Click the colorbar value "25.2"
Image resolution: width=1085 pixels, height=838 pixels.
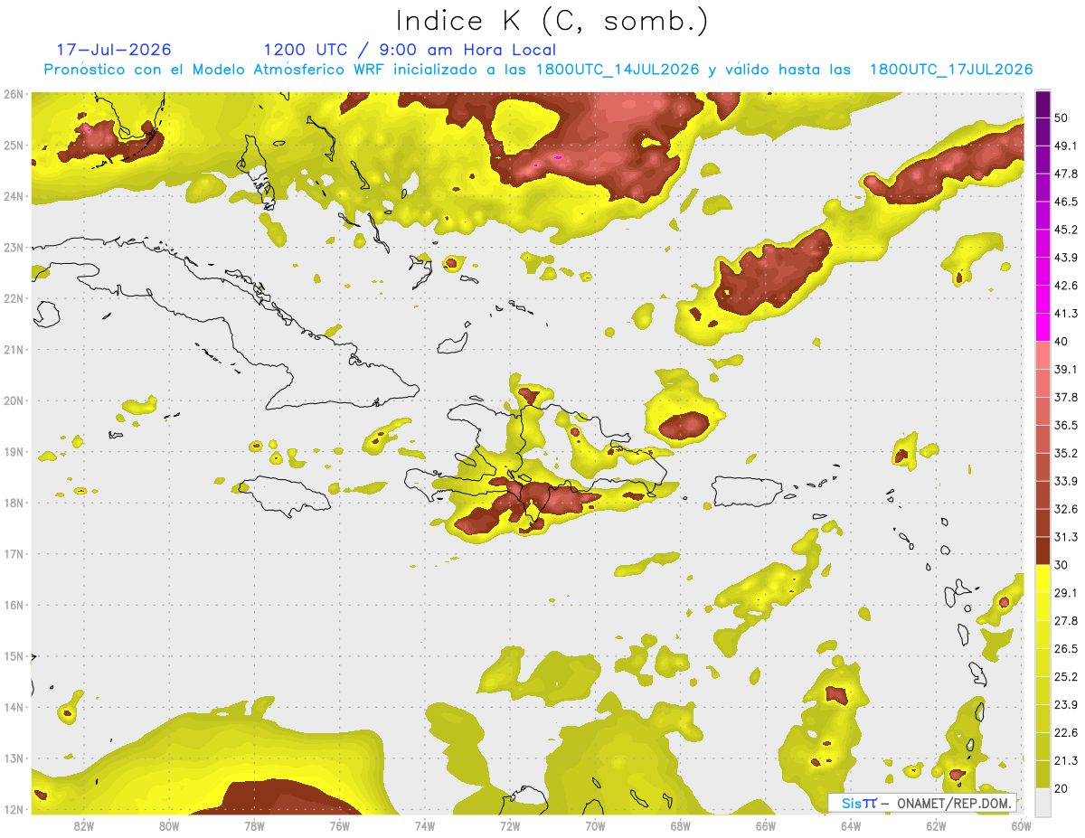[x=1066, y=677]
